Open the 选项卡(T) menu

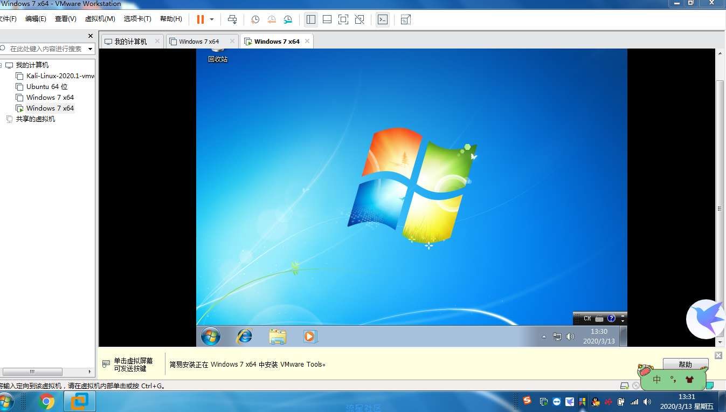[x=137, y=19]
